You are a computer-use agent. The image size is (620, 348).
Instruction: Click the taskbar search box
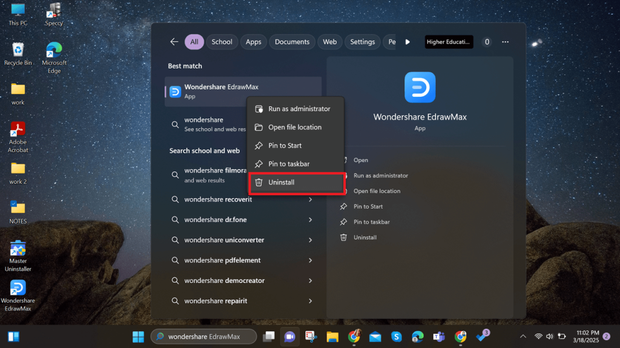[203, 337]
